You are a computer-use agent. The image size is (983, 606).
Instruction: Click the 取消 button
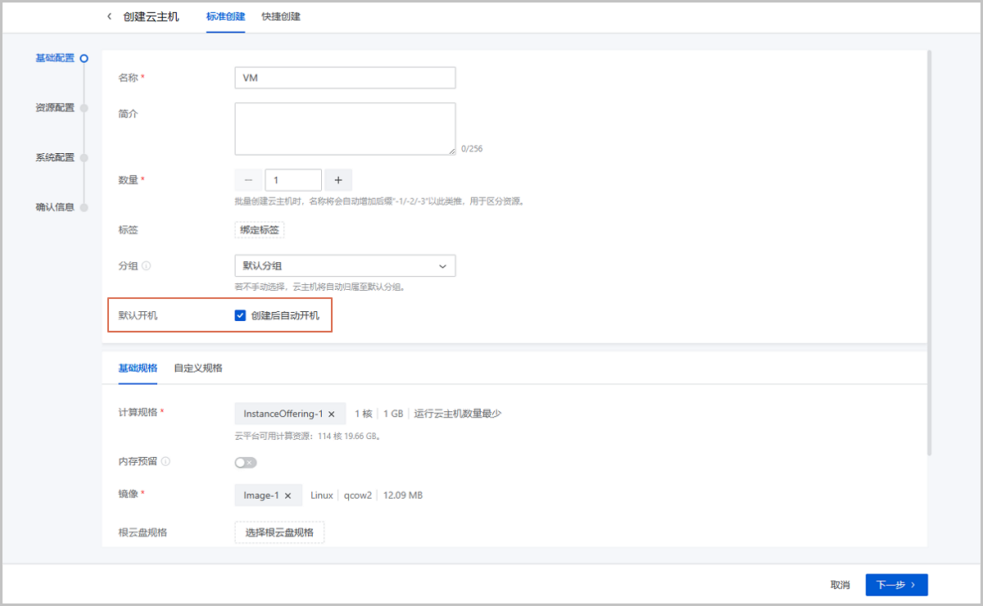tap(840, 585)
